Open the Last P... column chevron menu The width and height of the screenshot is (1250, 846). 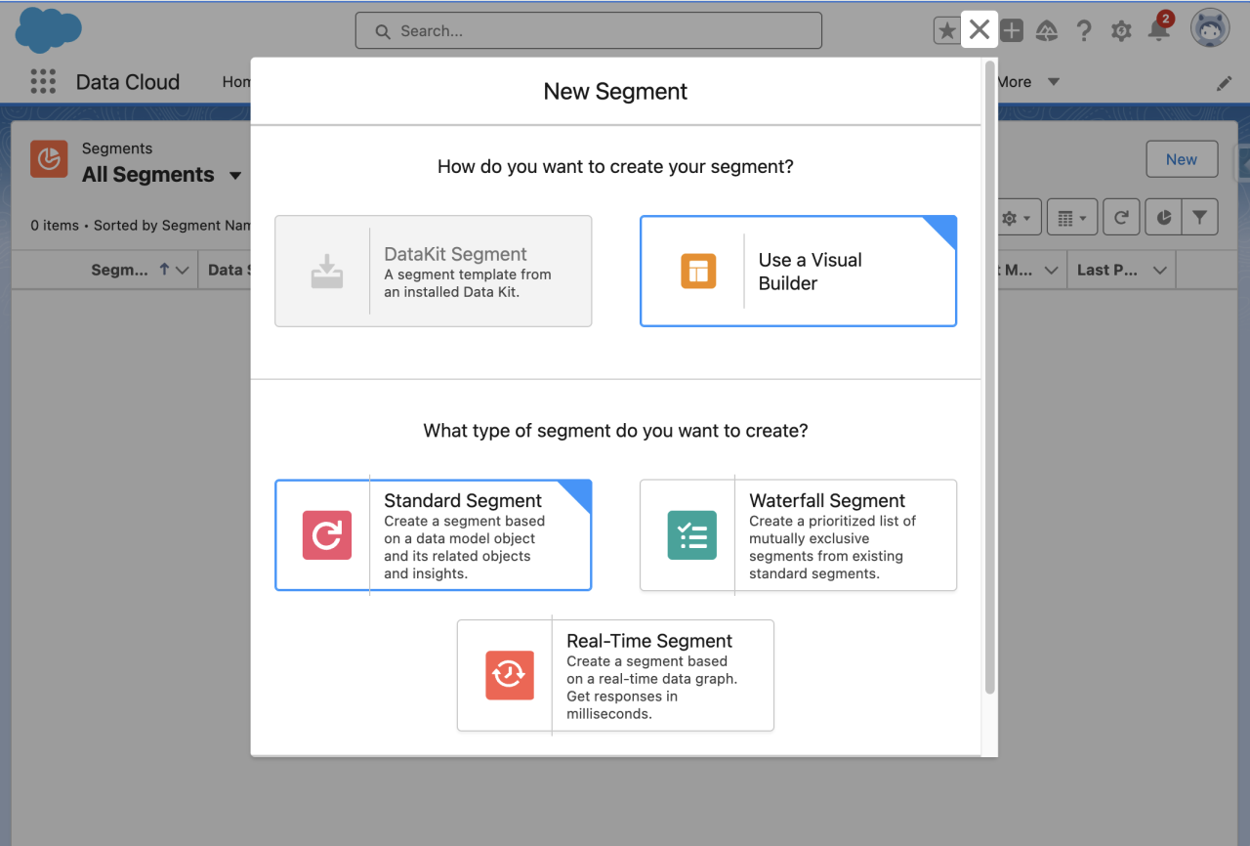tap(1159, 271)
